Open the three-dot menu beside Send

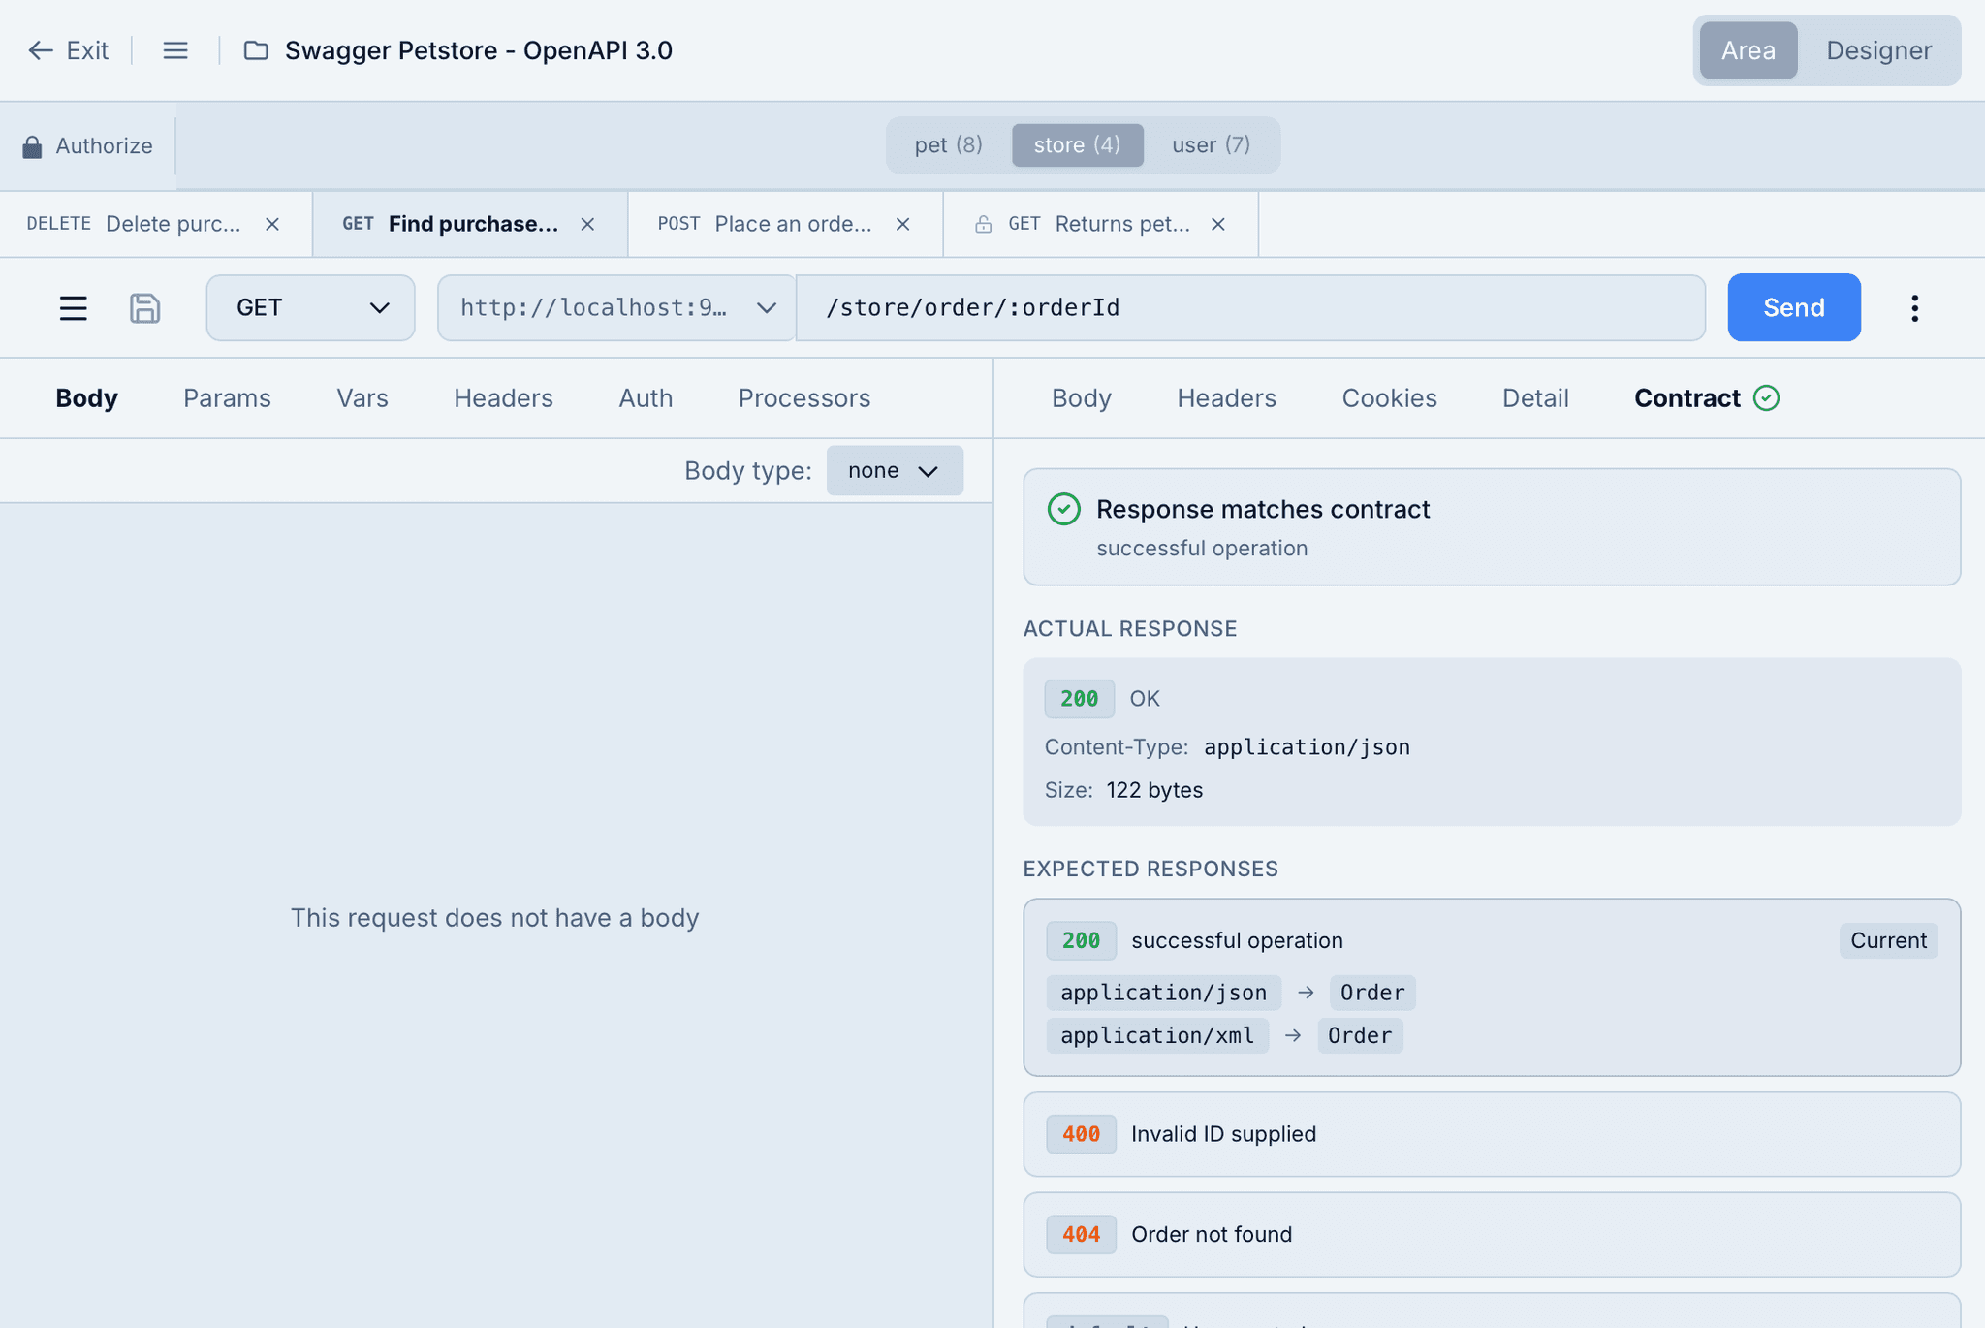tap(1915, 307)
